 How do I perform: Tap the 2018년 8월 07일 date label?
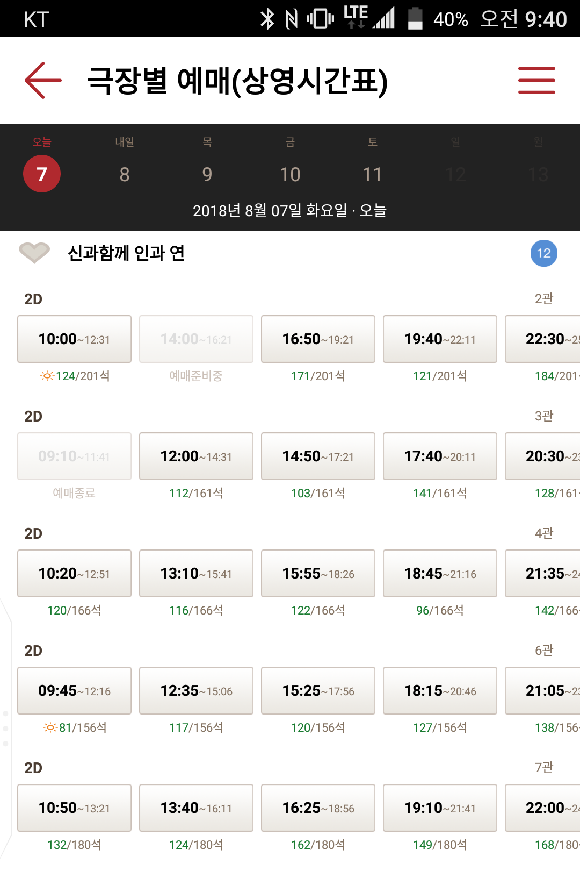coord(289,210)
